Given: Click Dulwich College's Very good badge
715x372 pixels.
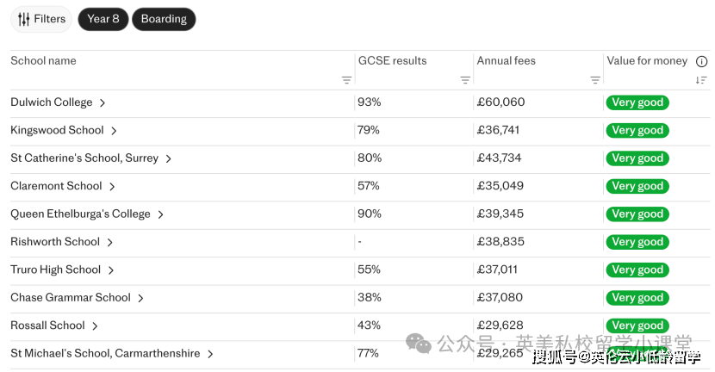Looking at the screenshot, I should tap(637, 102).
